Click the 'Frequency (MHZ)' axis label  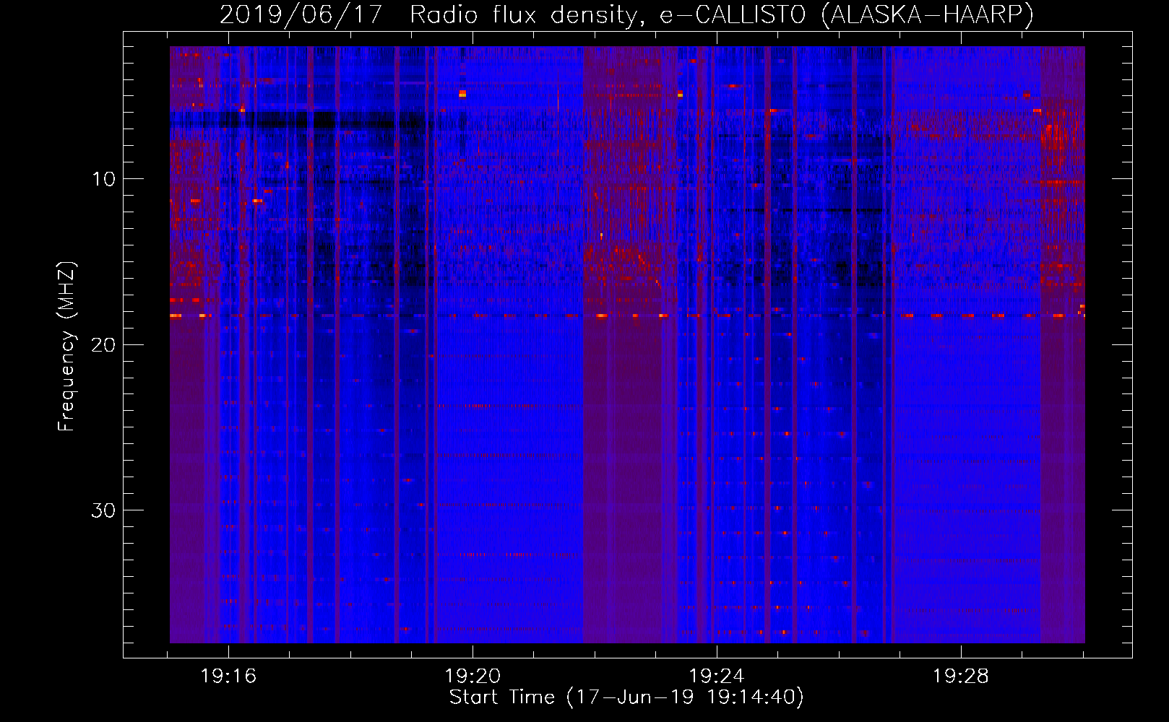66,346
